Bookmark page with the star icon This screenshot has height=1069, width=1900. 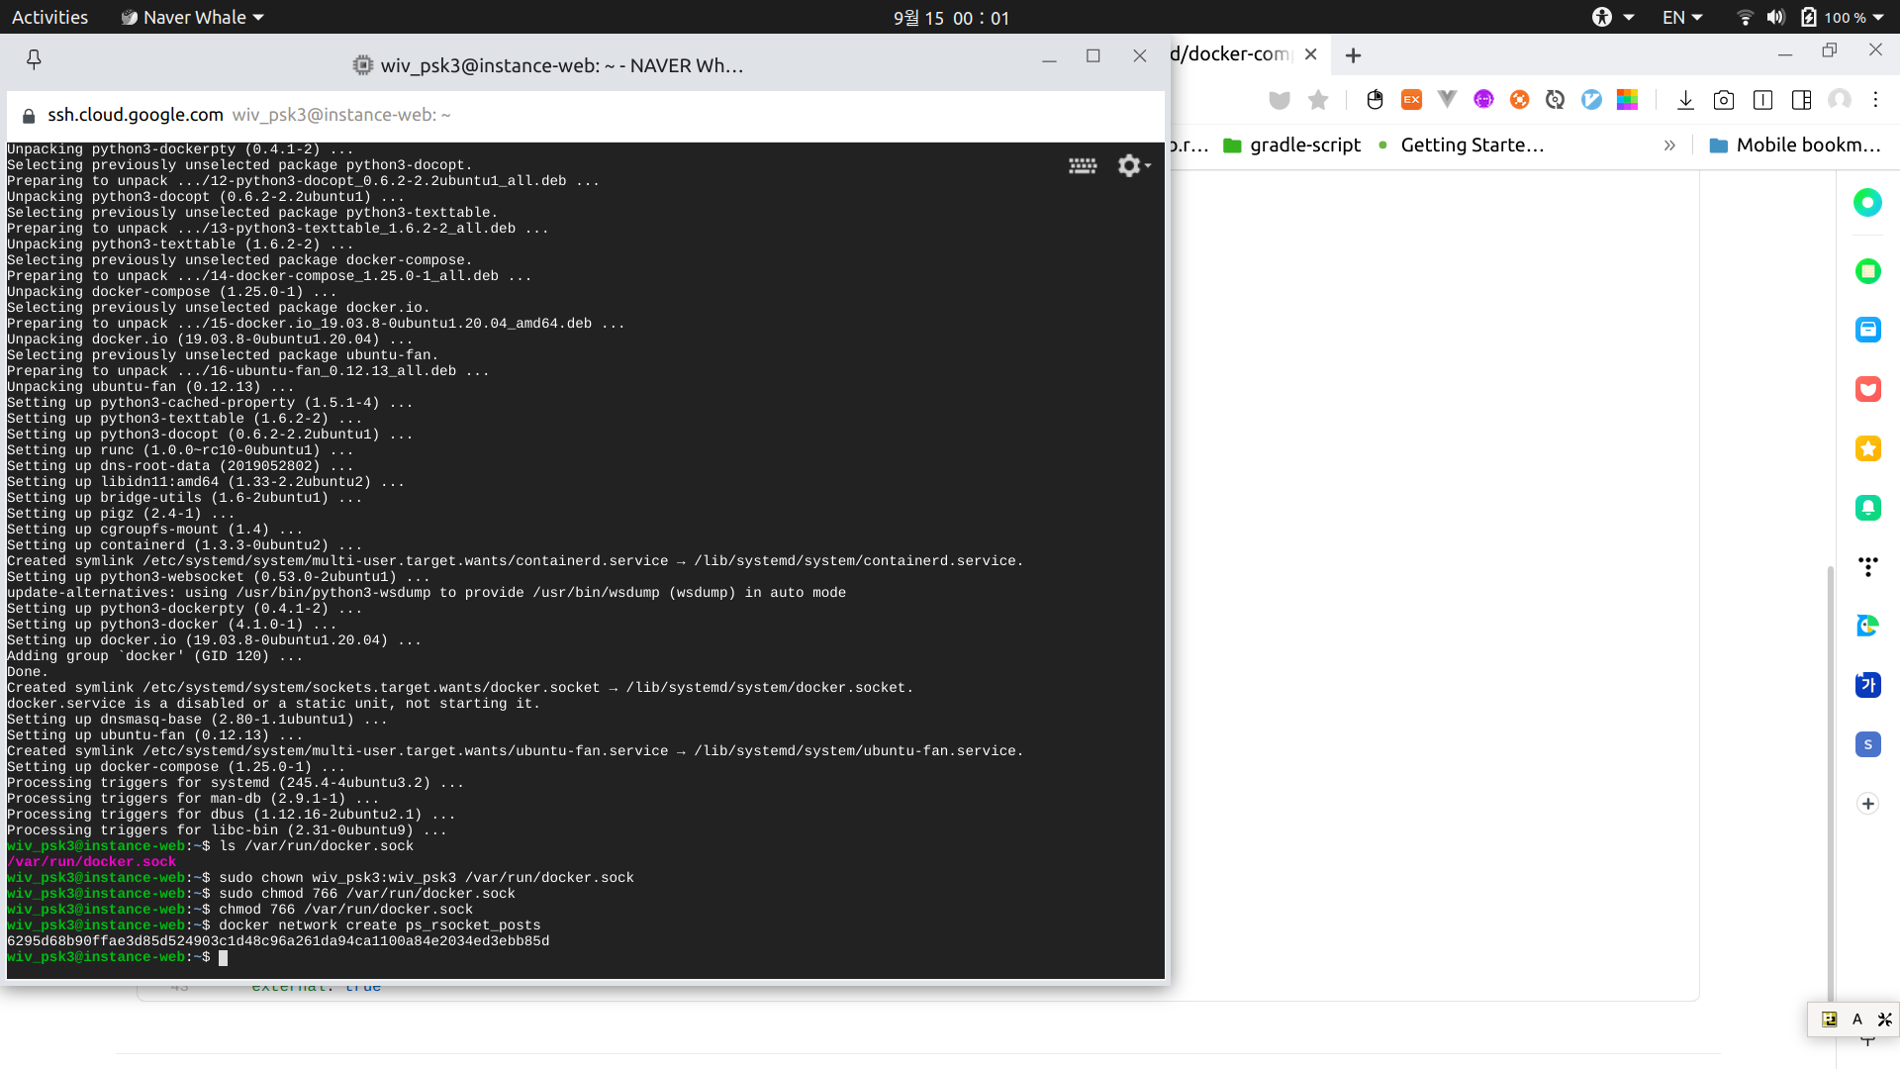(1318, 100)
